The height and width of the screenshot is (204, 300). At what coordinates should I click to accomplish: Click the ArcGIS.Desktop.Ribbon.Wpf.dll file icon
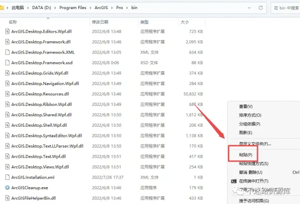pyautogui.click(x=7, y=104)
